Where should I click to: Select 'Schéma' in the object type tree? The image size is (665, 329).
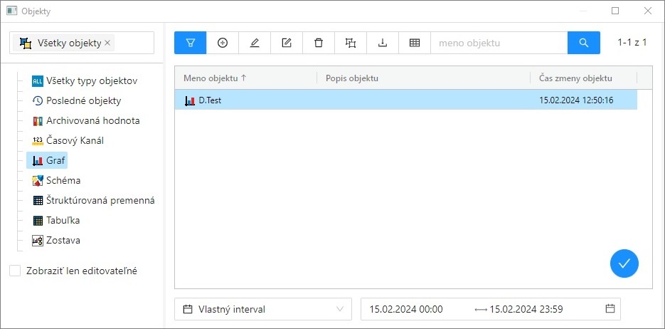coord(63,180)
